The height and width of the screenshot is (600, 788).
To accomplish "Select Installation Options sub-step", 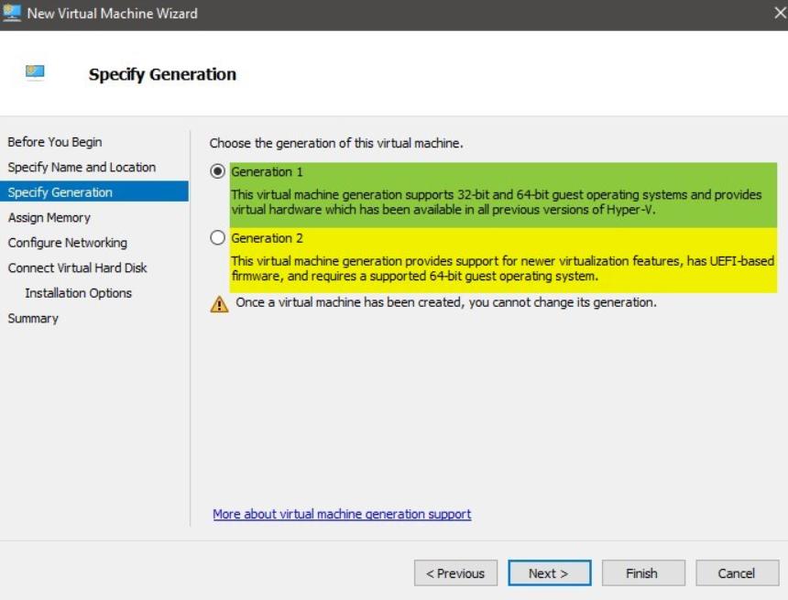I will [79, 293].
